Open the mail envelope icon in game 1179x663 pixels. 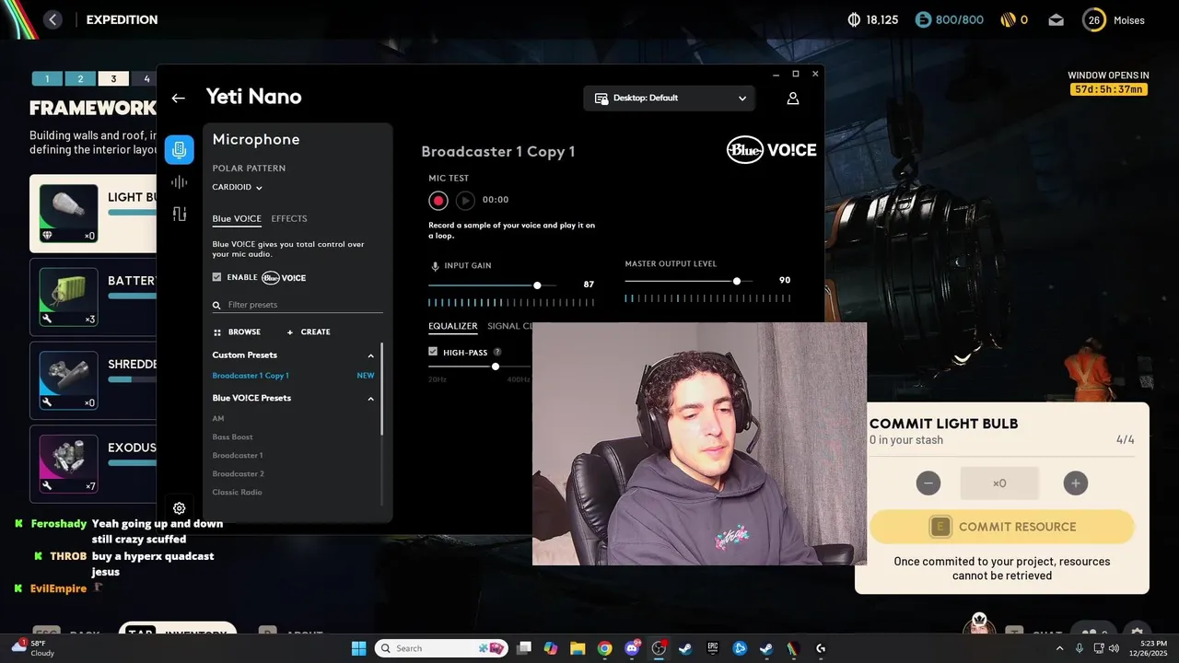click(x=1056, y=19)
